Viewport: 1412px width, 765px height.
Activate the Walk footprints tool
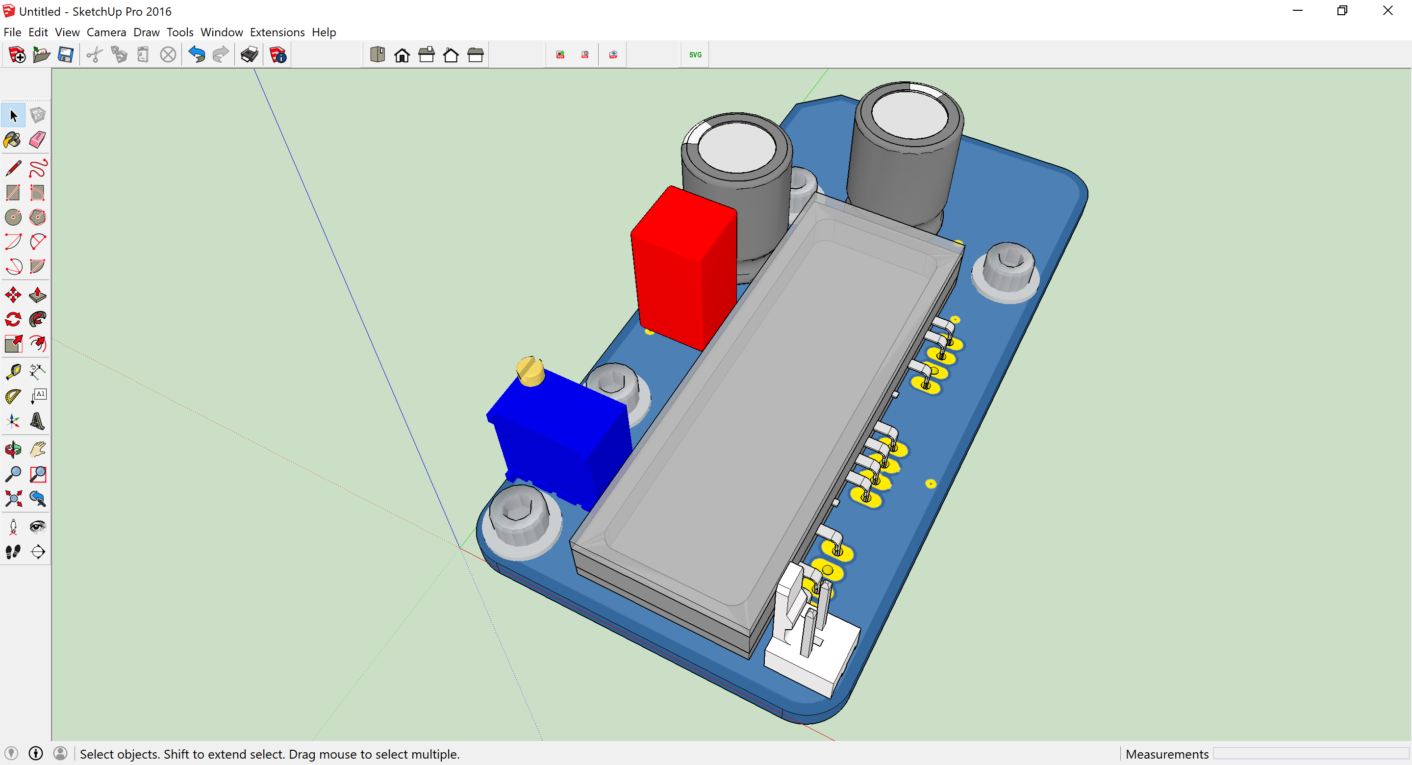13,552
